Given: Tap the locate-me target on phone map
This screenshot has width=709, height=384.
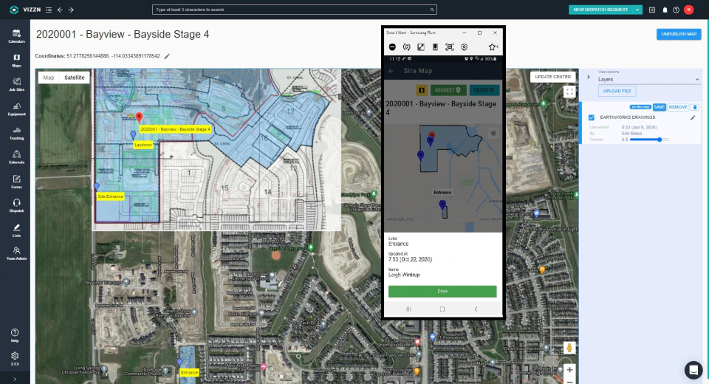Looking at the screenshot, I should pos(493,133).
